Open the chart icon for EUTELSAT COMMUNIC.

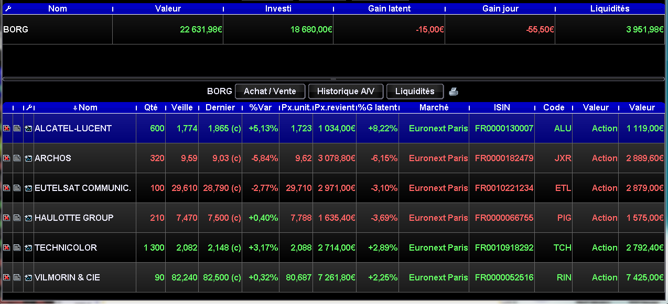[28, 188]
